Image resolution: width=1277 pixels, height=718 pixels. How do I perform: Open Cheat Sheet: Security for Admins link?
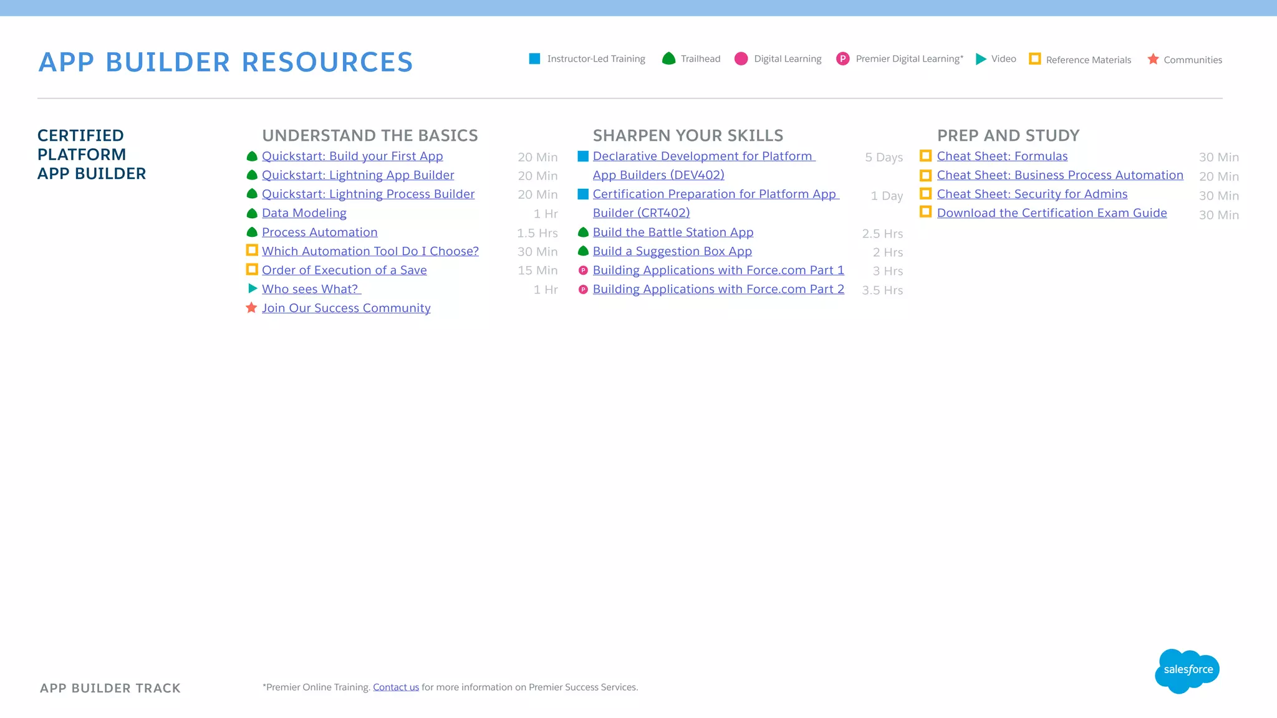pyautogui.click(x=1032, y=194)
